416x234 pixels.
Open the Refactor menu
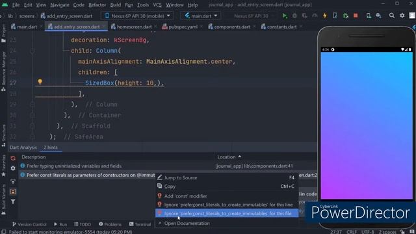[x=97, y=5]
